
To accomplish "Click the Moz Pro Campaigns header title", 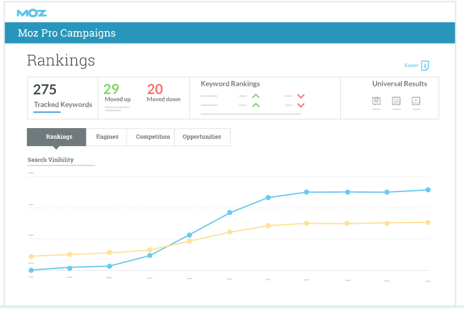I will [67, 33].
